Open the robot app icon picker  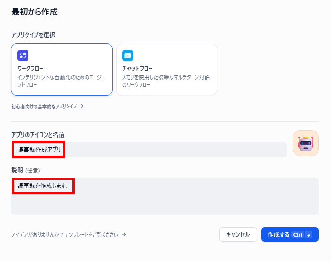pyautogui.click(x=306, y=143)
